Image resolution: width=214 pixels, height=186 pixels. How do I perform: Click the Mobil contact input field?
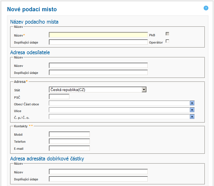coord(69,134)
